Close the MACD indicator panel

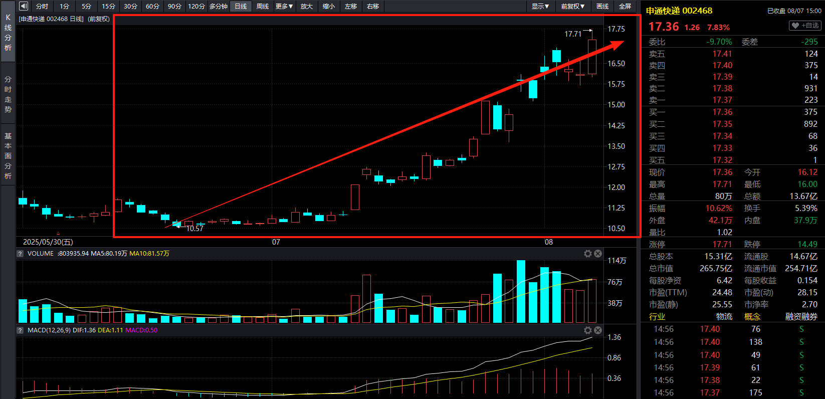point(598,330)
